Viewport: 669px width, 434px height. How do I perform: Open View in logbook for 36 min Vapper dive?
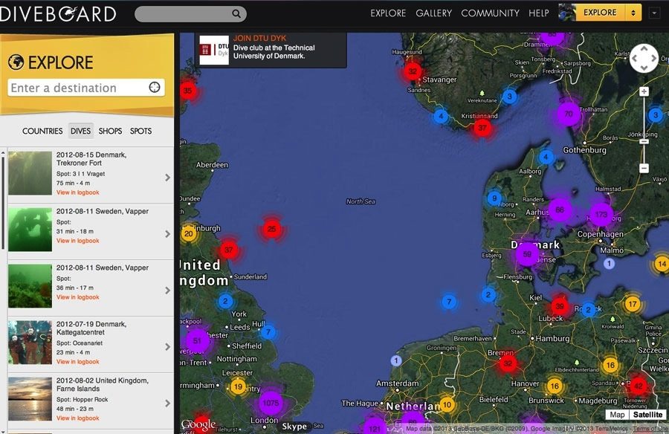point(77,297)
